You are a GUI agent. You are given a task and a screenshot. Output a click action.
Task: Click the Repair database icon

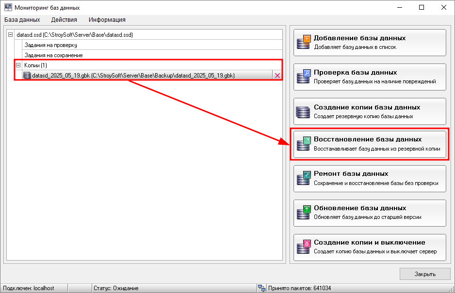point(303,178)
